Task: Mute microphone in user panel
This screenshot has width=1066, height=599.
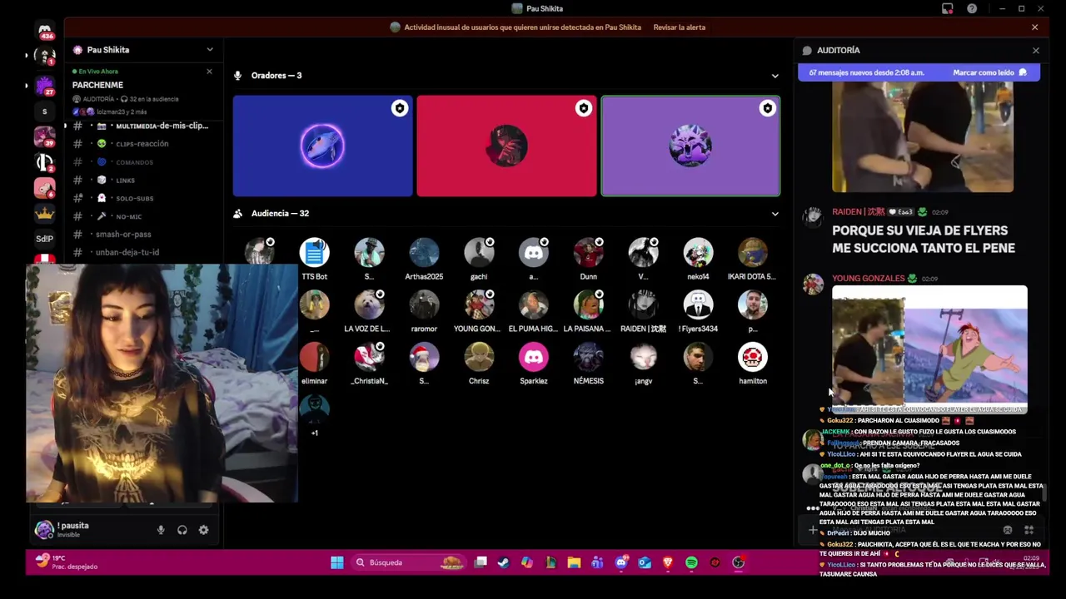Action: 161,530
